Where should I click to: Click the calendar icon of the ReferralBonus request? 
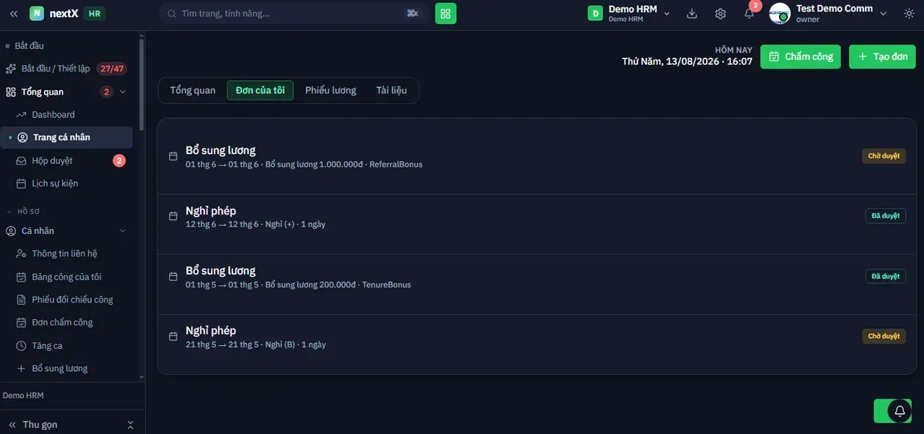(x=173, y=156)
